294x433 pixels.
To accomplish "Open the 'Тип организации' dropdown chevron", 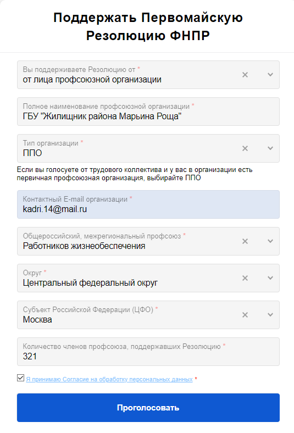I will (270, 148).
